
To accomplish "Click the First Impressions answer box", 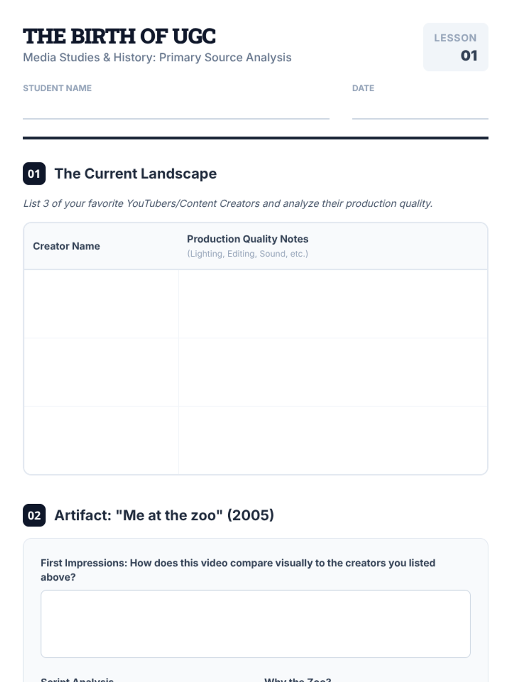I will tap(255, 624).
